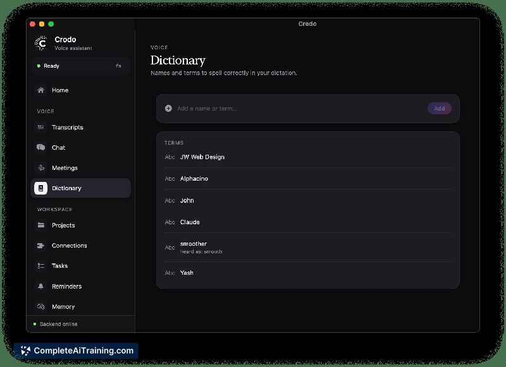Click the Add button
The height and width of the screenshot is (367, 506).
tap(439, 108)
